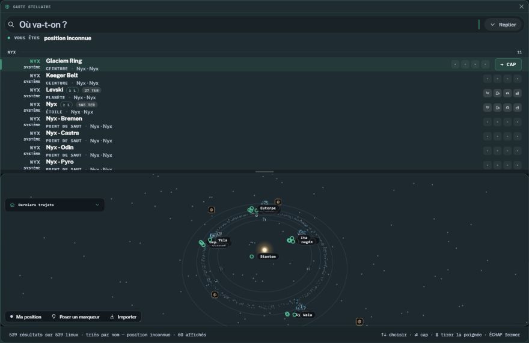Click the orange jump point marker beside Euterpe
The image size is (529, 343).
tap(278, 202)
